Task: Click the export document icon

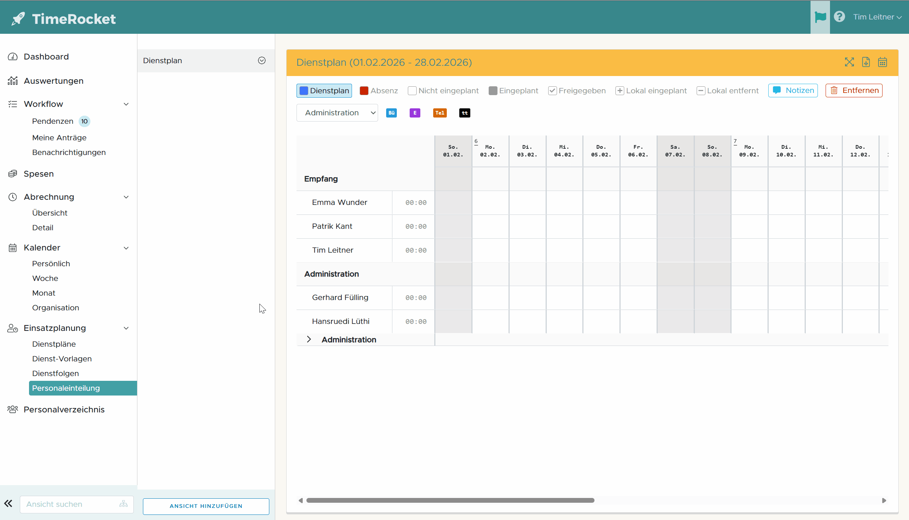Action: [866, 62]
